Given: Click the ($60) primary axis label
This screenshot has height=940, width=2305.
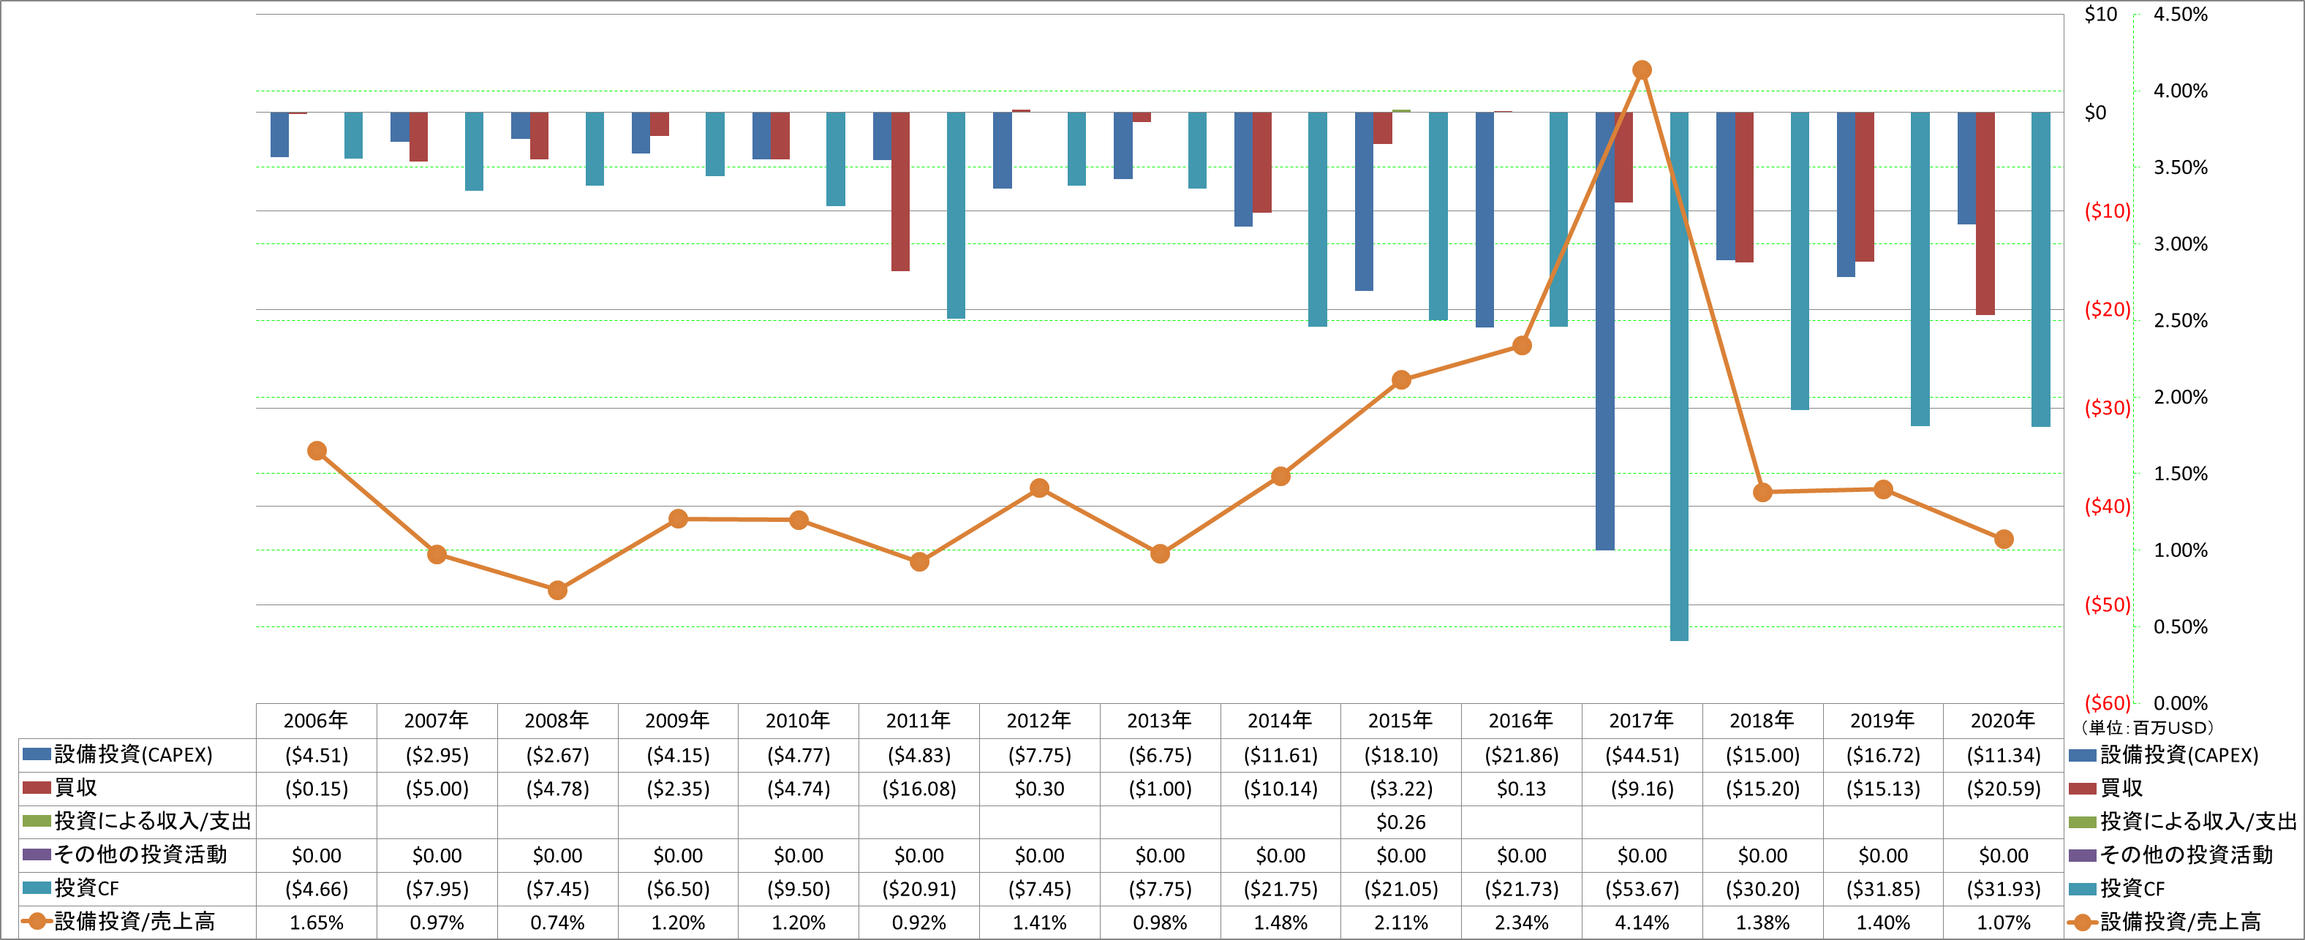Looking at the screenshot, I should pos(2108,703).
